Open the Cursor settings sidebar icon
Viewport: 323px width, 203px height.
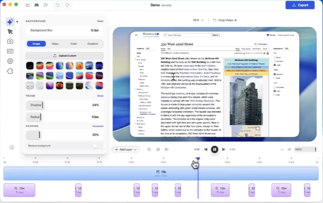10,32
